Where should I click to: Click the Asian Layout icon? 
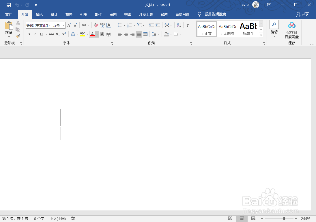coord(167,25)
